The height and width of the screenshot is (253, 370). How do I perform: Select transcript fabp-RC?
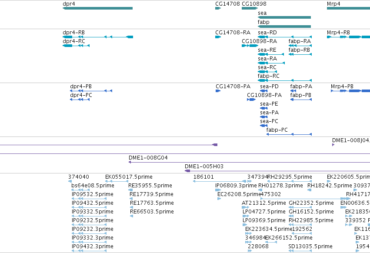coord(285,80)
